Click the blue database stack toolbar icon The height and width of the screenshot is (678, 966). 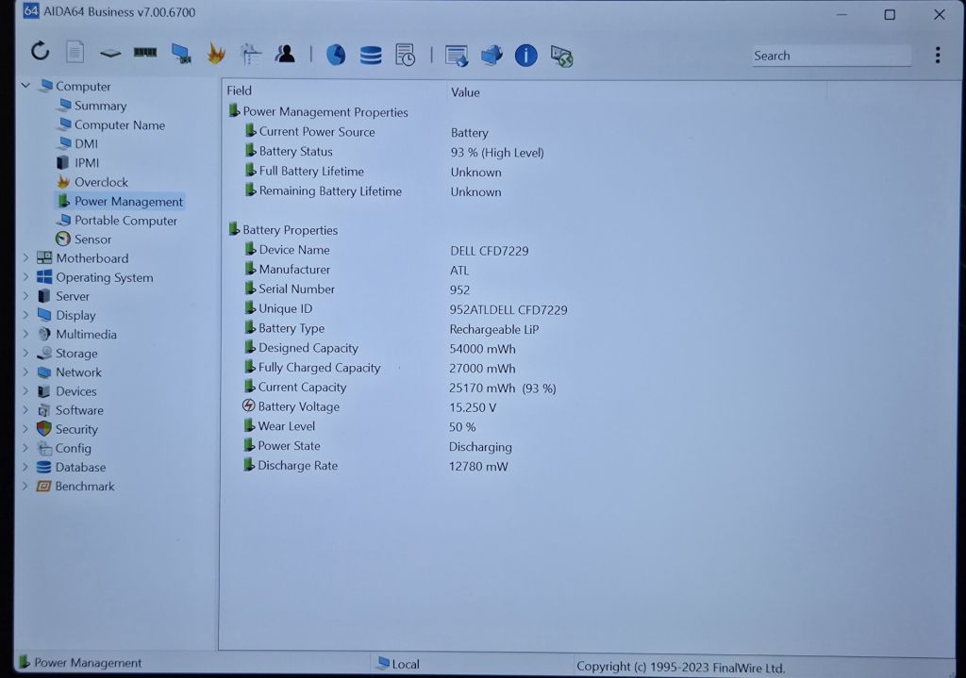pos(370,56)
